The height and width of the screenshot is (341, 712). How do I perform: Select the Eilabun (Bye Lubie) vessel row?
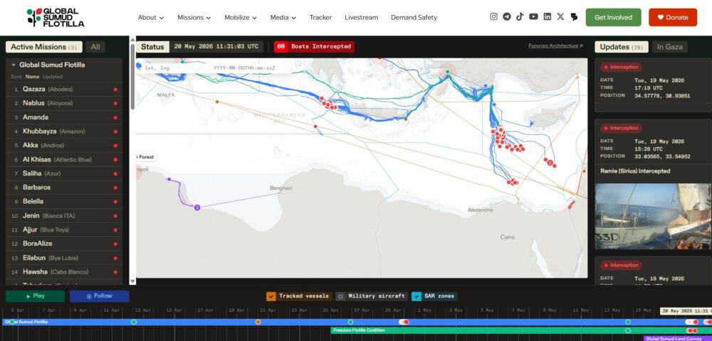64,258
